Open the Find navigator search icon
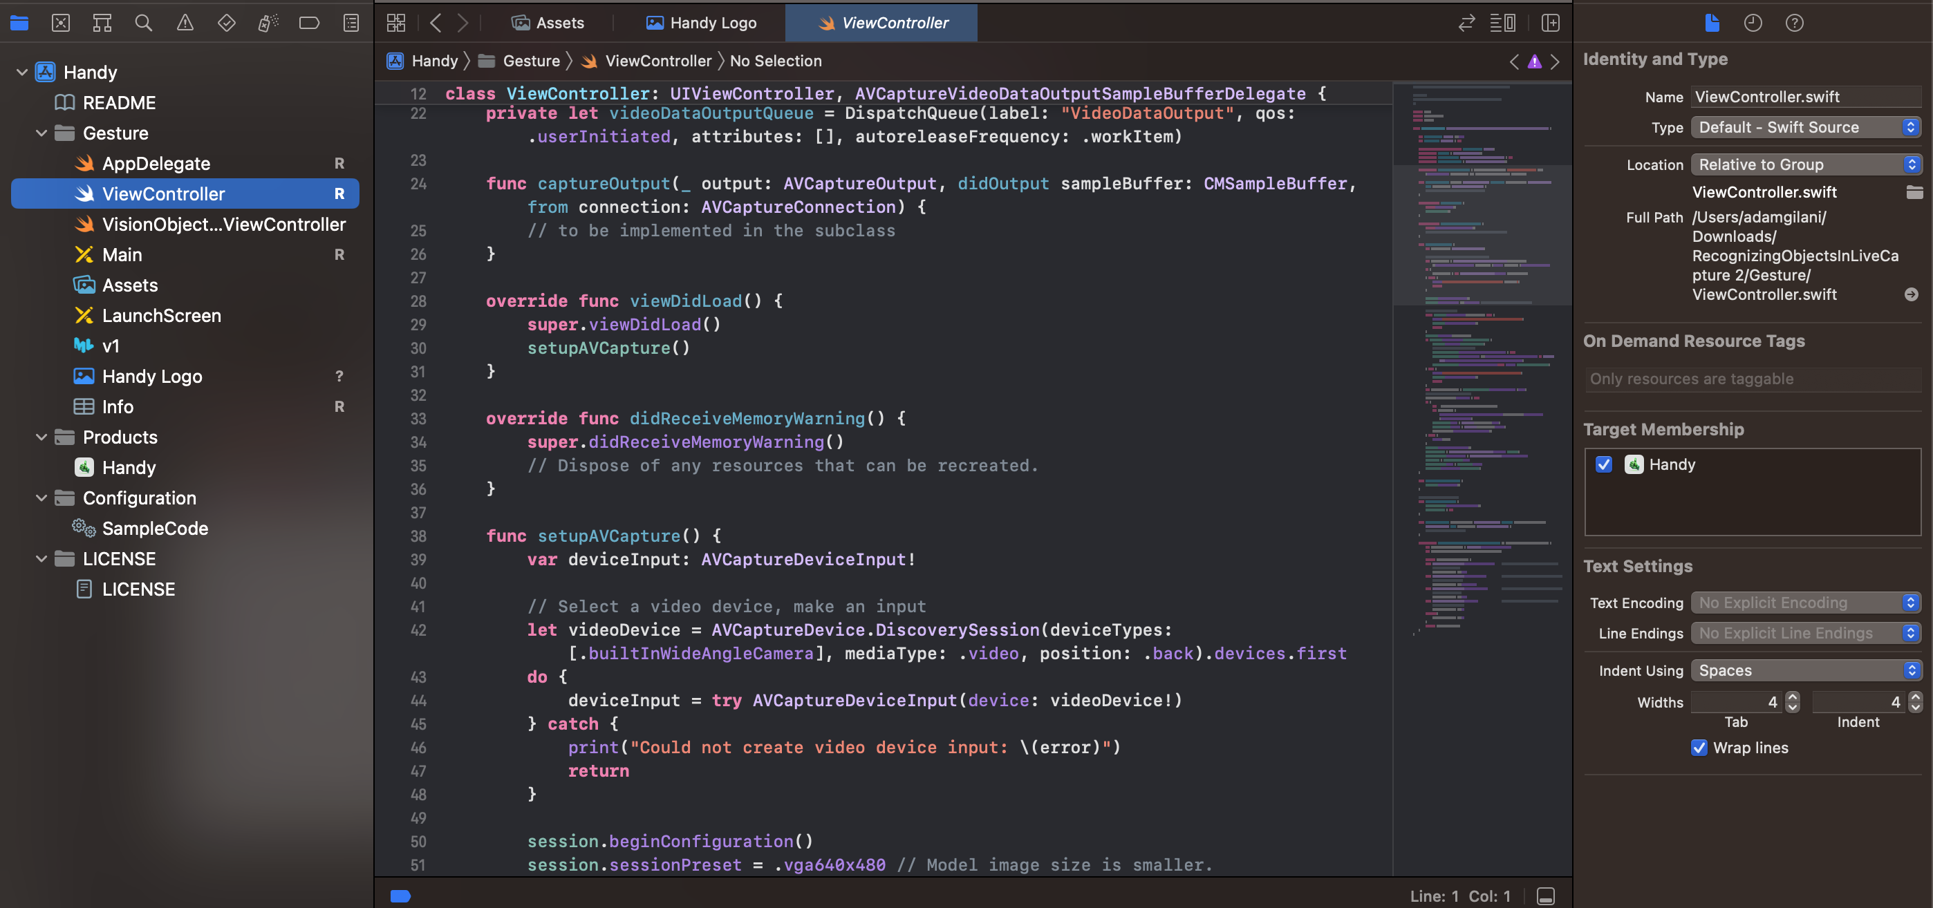Image resolution: width=1933 pixels, height=908 pixels. click(x=143, y=23)
